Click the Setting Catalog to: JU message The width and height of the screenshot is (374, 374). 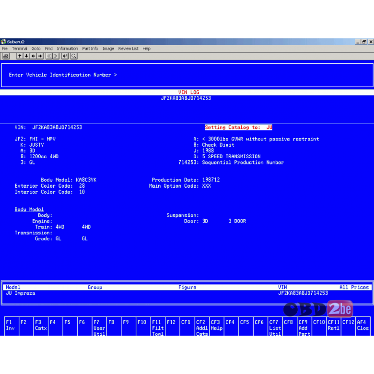238,128
